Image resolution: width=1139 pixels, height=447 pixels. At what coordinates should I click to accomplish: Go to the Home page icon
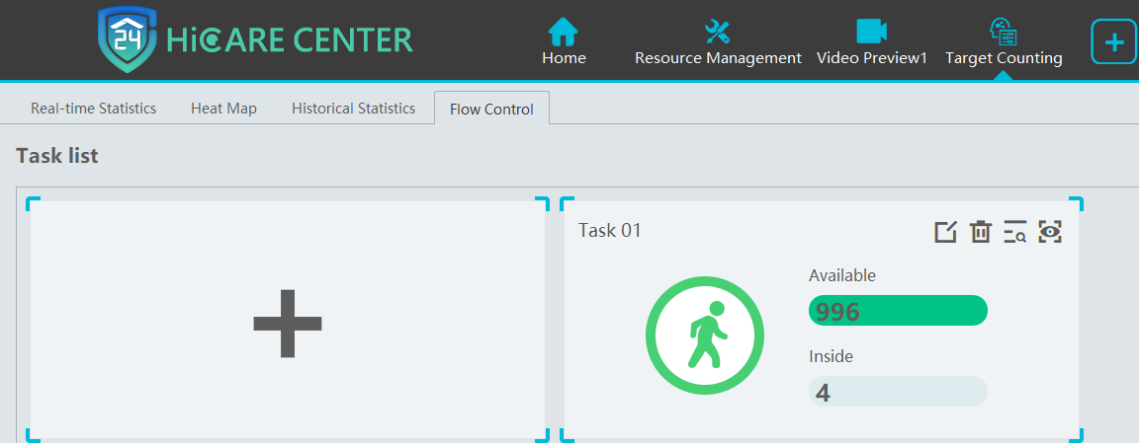click(x=564, y=33)
